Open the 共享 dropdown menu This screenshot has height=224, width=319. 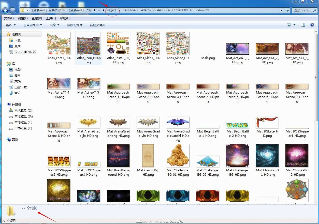point(54,25)
